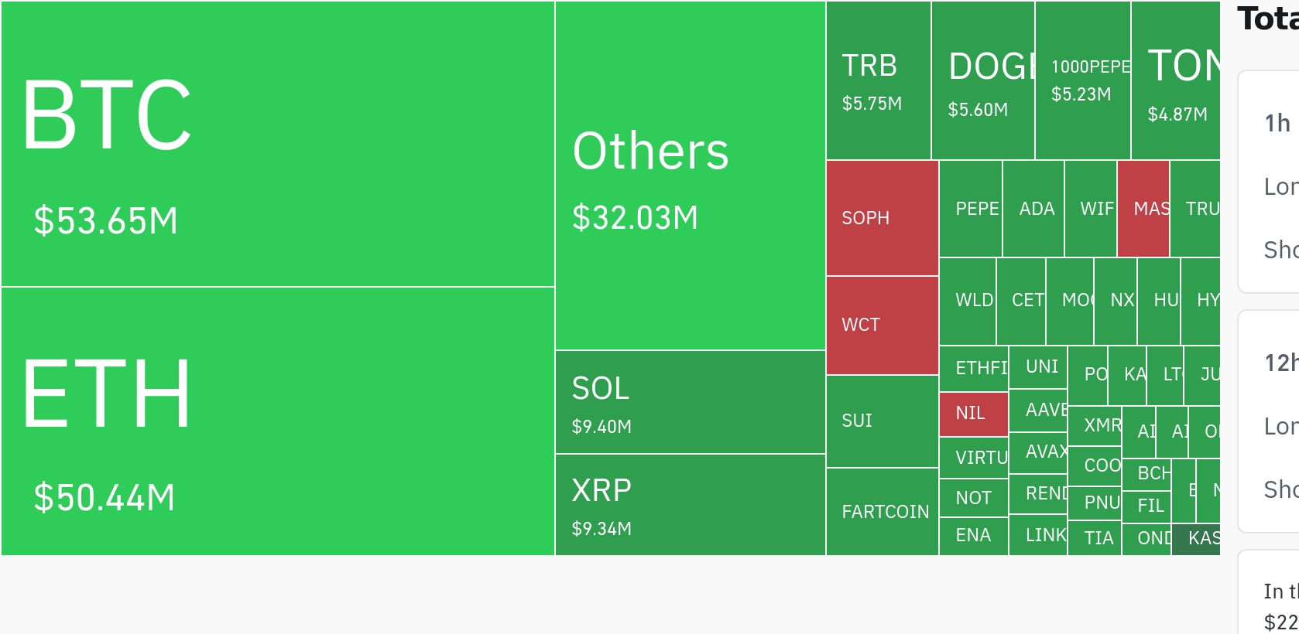This screenshot has width=1299, height=634.
Task: Click the UNI tile
Action: [x=1039, y=367]
